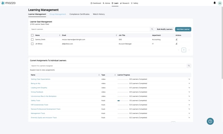Open Learn in top navigation
Screen dimensions: 223x134
(x=115, y=3)
